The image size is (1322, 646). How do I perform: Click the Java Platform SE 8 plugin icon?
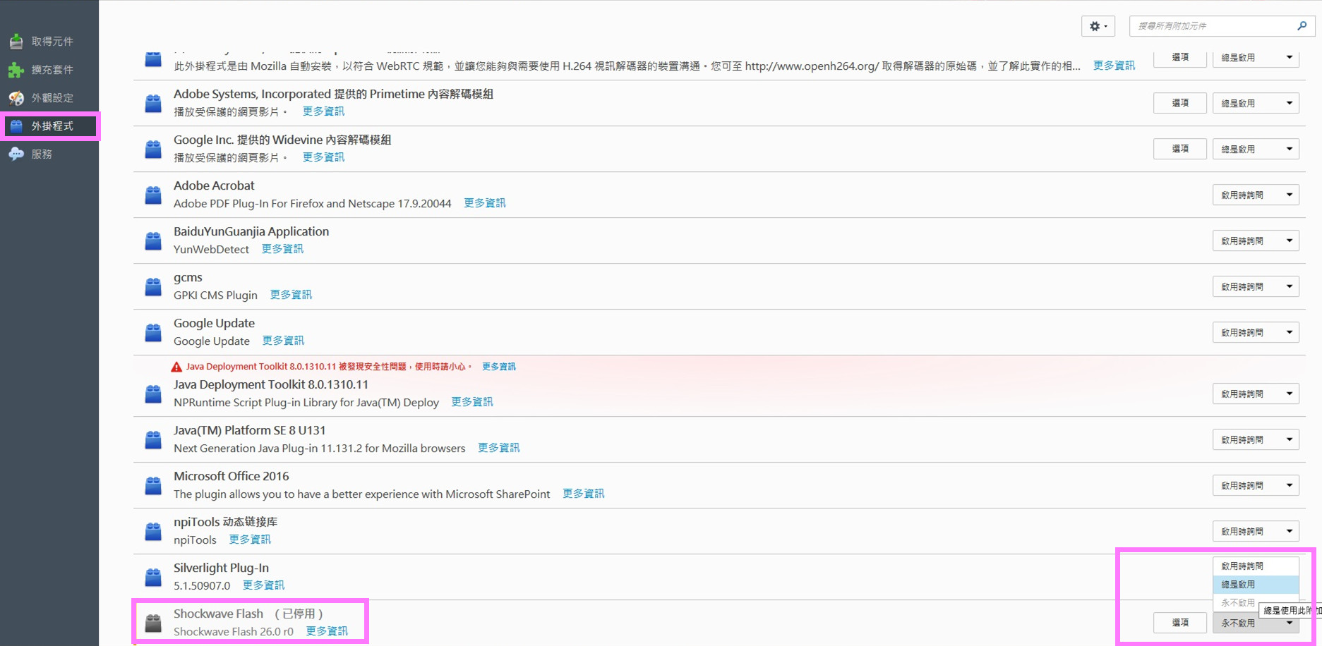pos(153,439)
